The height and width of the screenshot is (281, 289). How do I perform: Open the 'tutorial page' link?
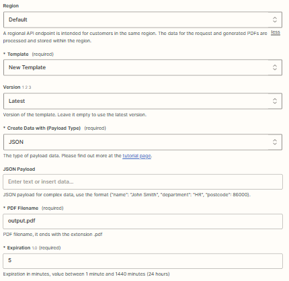[x=136, y=156]
